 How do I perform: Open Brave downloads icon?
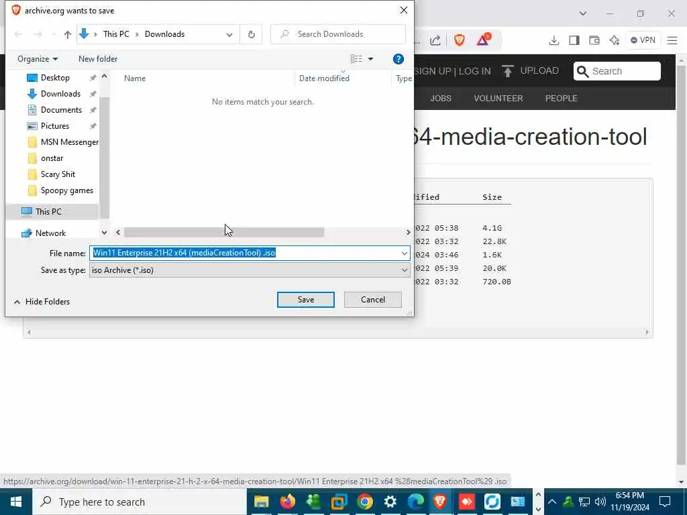[x=553, y=41]
